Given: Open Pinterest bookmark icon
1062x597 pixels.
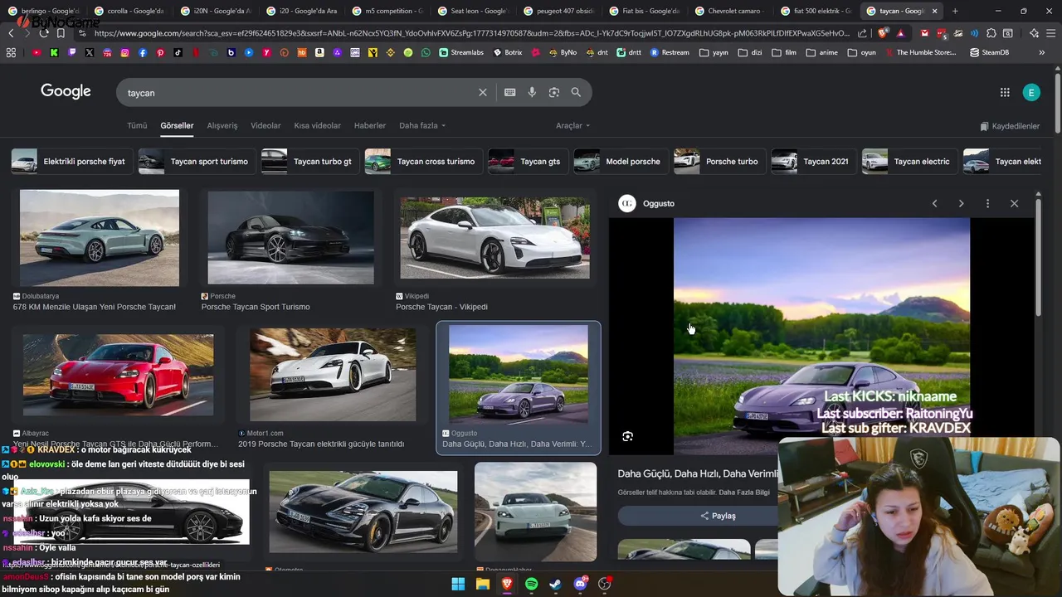Looking at the screenshot, I should click(x=160, y=52).
